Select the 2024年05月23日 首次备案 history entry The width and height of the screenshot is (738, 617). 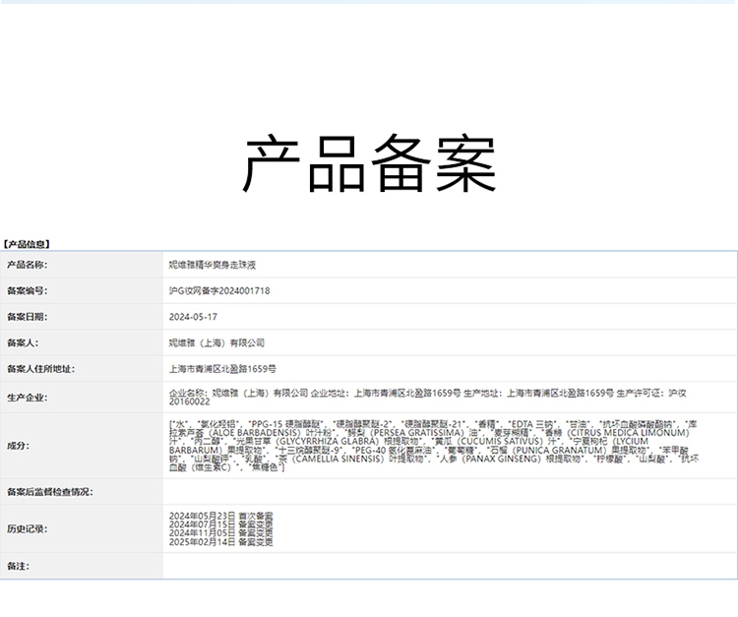pos(221,516)
